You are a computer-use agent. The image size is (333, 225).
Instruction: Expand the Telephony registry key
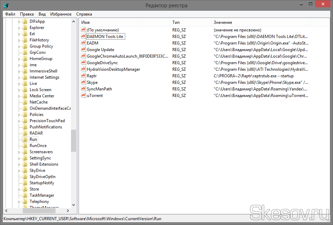[x=19, y=202]
